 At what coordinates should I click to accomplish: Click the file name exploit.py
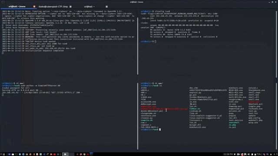click(x=195, y=92)
